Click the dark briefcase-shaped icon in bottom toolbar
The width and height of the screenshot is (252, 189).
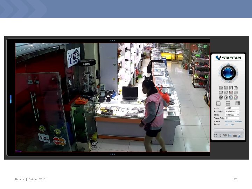[x=235, y=135]
